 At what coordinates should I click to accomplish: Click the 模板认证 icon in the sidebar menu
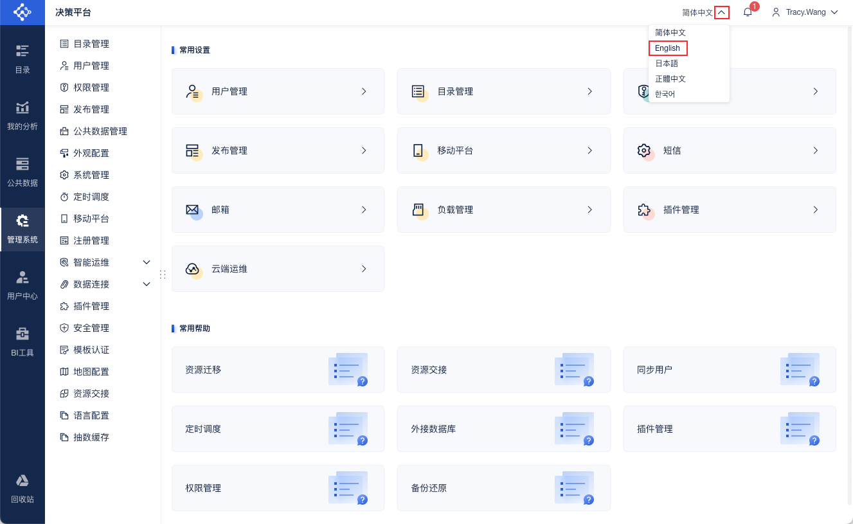pos(64,350)
